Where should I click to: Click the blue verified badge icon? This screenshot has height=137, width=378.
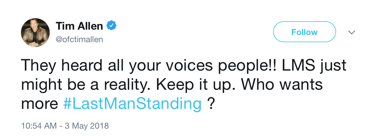click(111, 26)
